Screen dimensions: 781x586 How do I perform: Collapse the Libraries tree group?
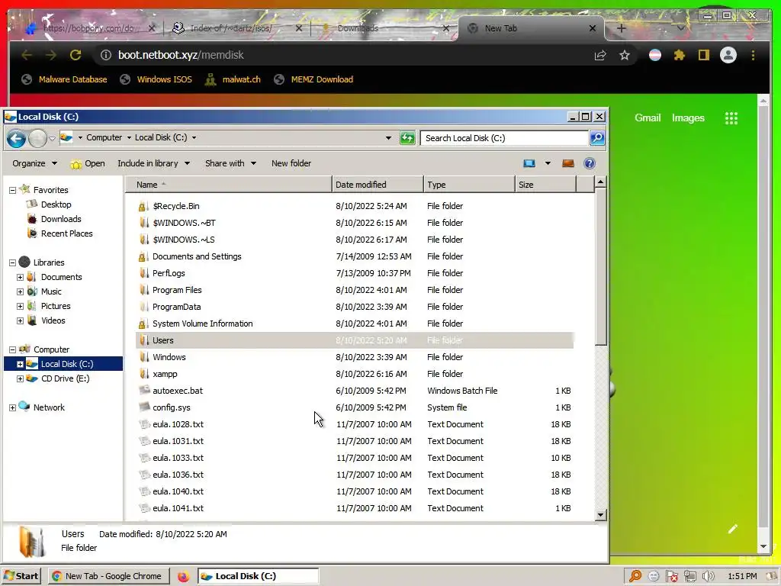[x=12, y=262]
